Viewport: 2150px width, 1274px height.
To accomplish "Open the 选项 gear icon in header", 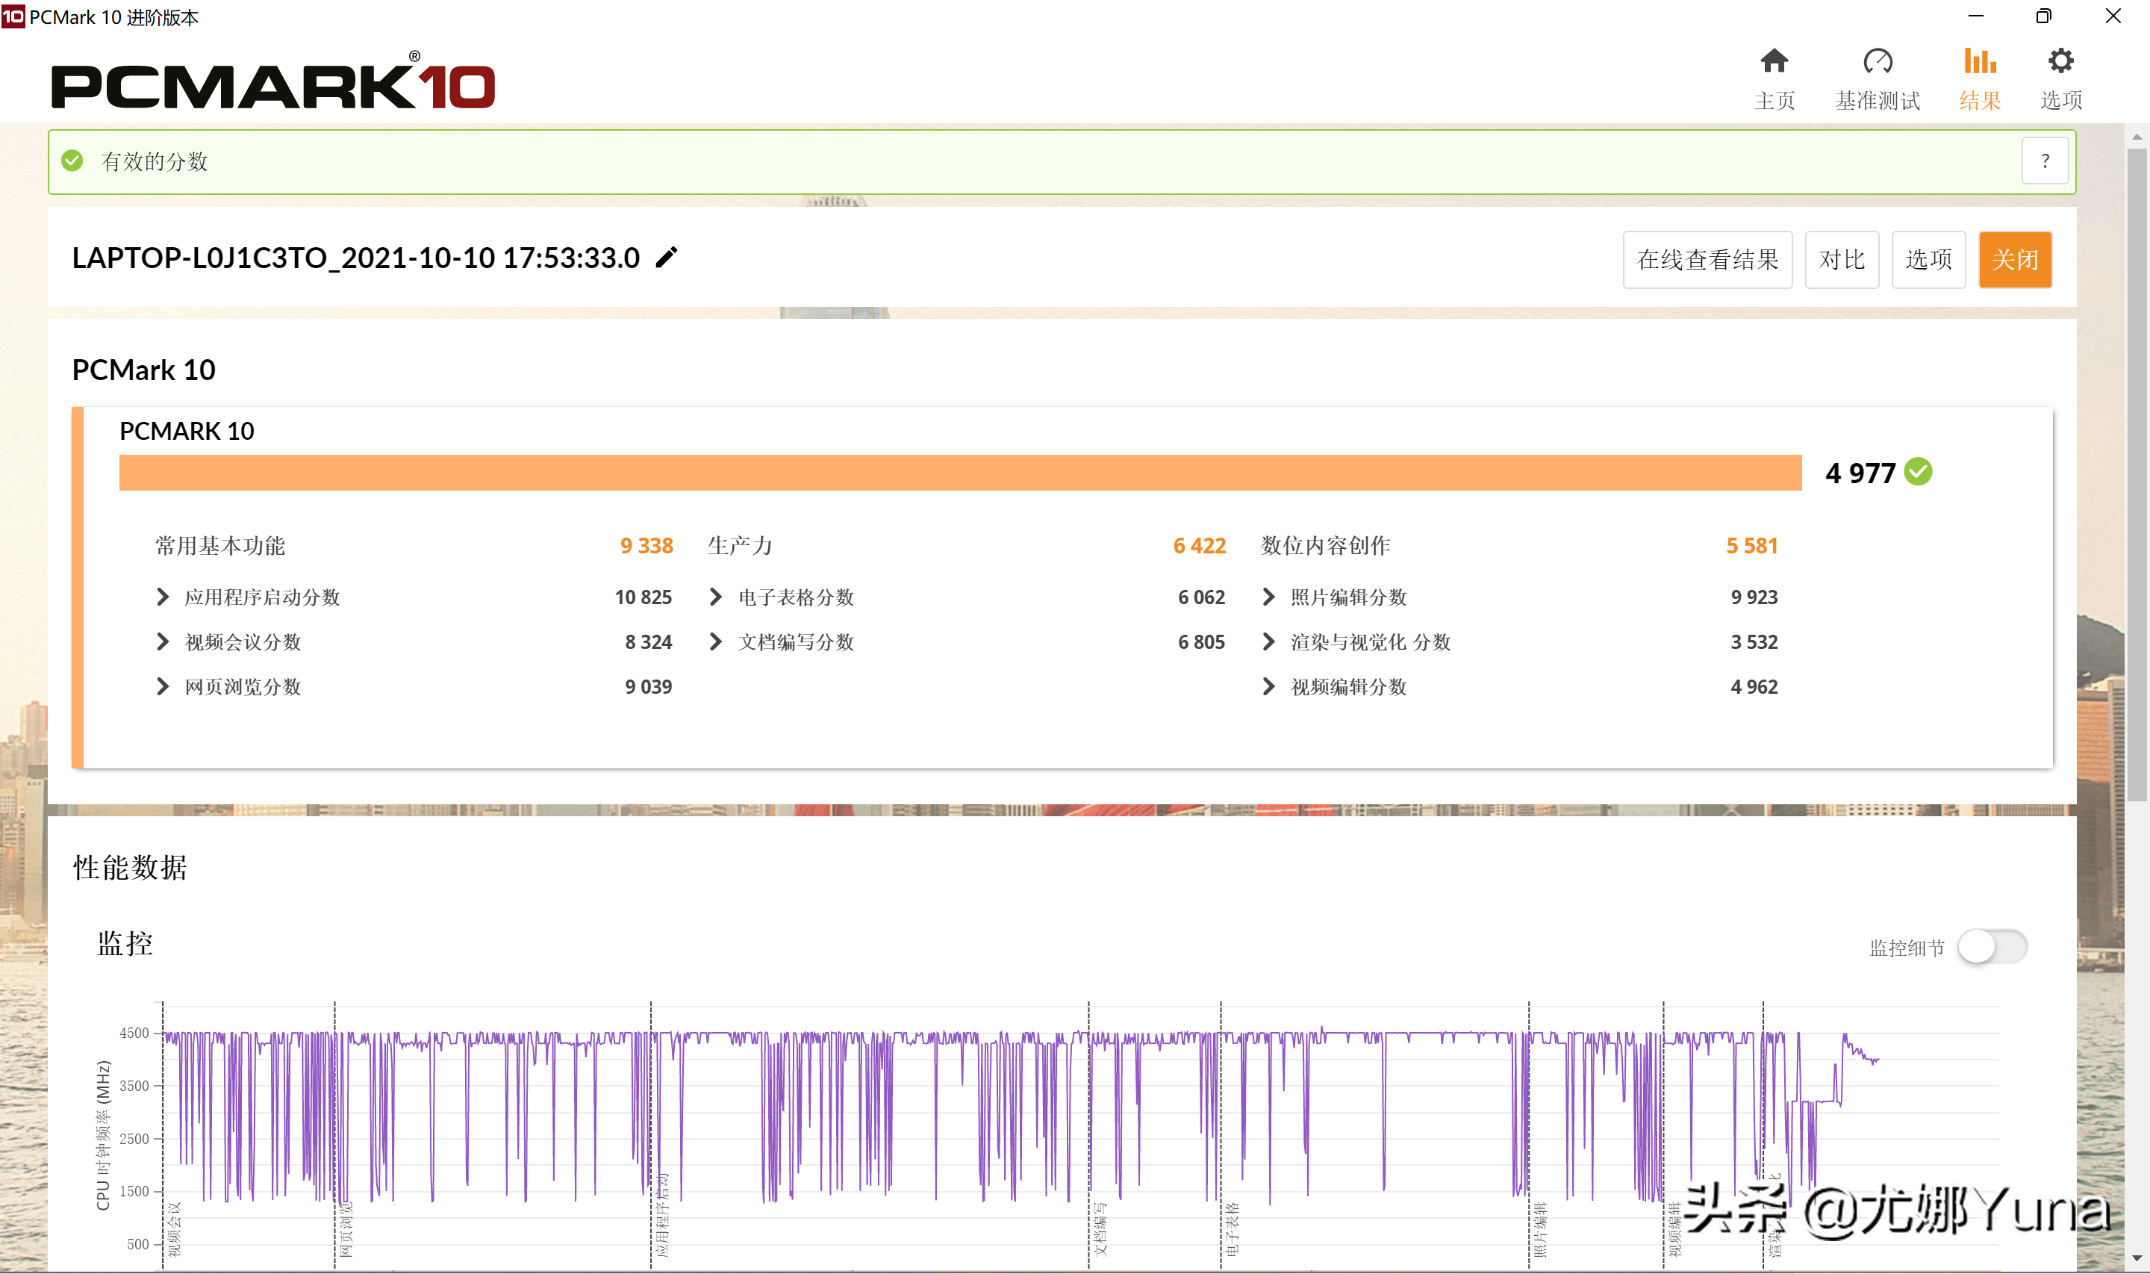I will 2060,62.
